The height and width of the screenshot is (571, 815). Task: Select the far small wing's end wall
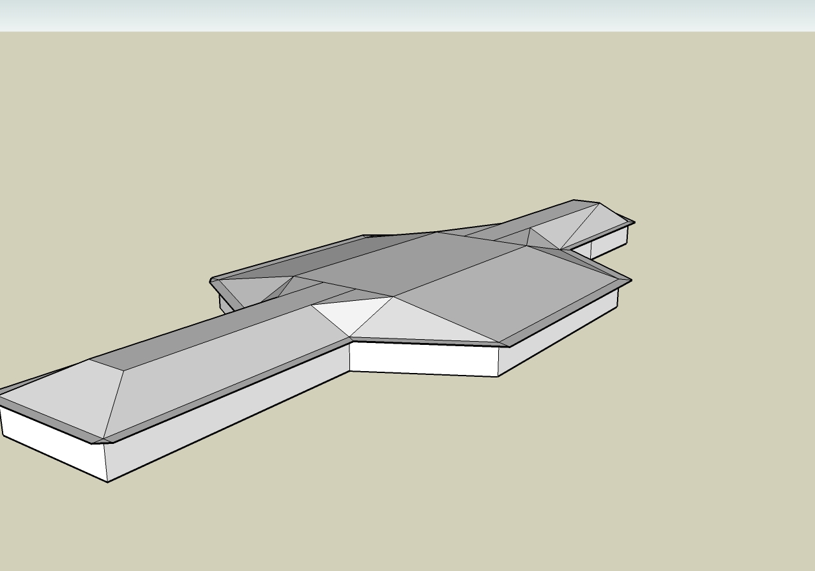coord(609,245)
